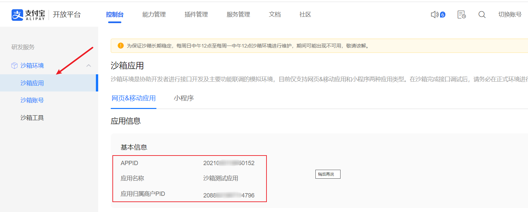528x212 pixels.
Task: Open 沙箱账号 in the sidebar
Action: [x=32, y=100]
